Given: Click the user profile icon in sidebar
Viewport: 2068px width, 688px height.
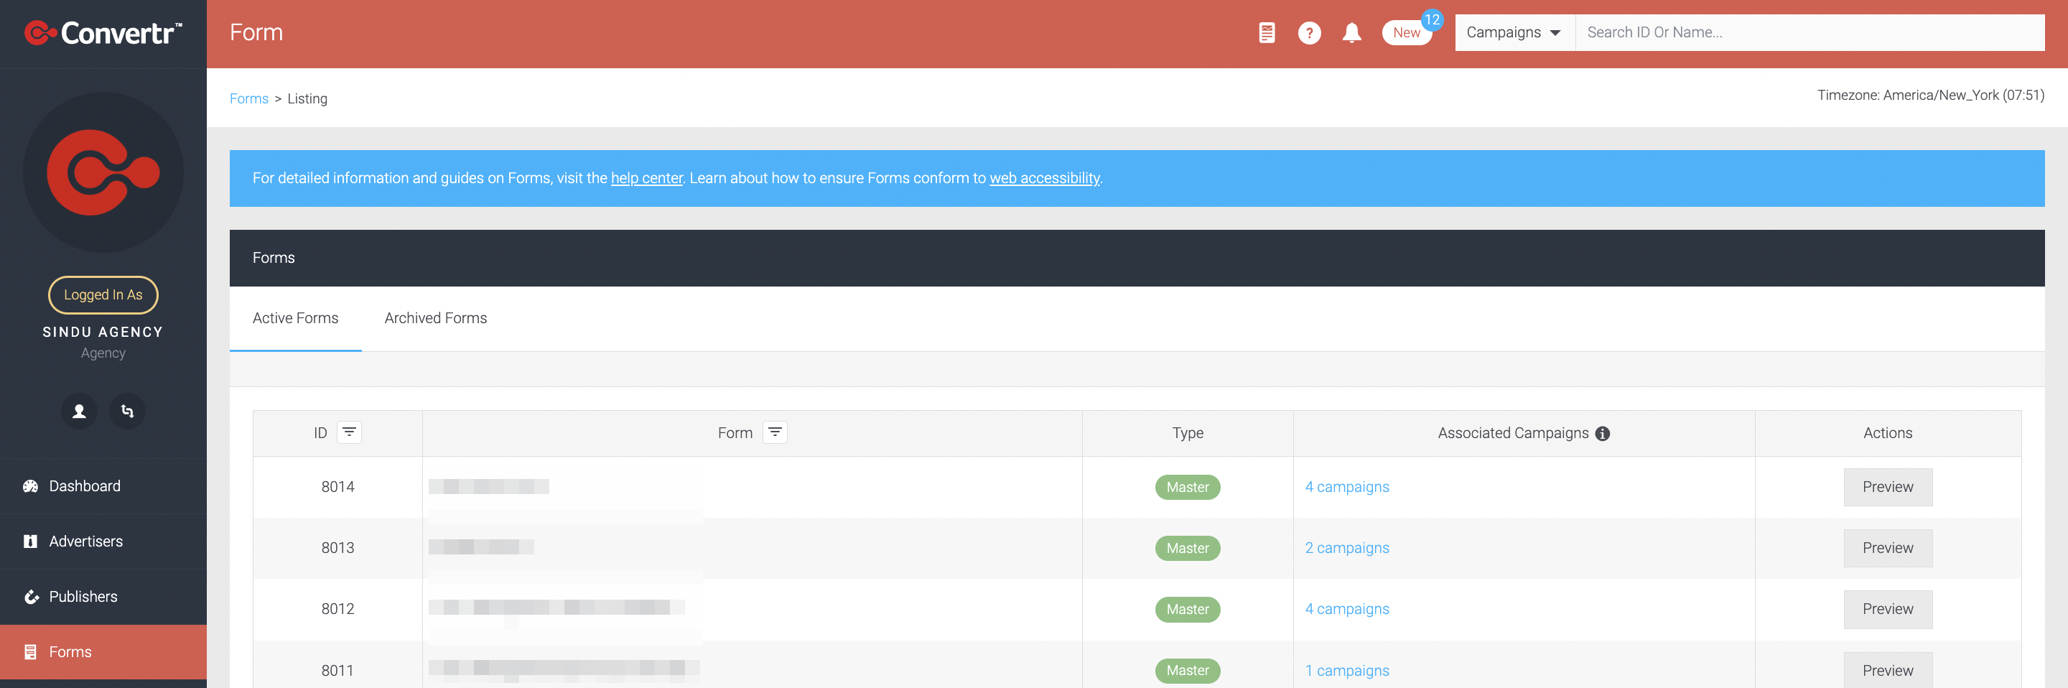Looking at the screenshot, I should (x=80, y=411).
